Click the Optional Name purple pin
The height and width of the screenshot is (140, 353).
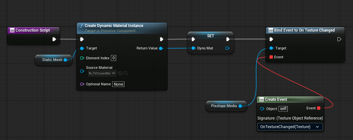pos(82,84)
